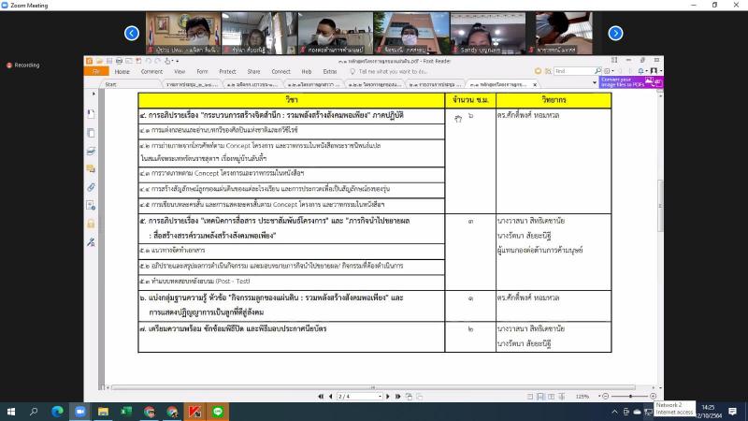Click the zoom slider handle
Screen dimensions: 748x421
[x=630, y=397]
